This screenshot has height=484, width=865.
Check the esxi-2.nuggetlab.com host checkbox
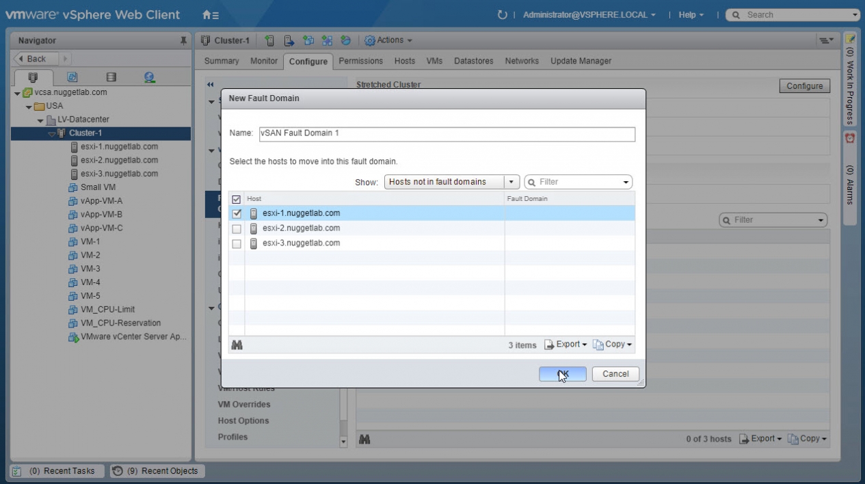click(237, 229)
